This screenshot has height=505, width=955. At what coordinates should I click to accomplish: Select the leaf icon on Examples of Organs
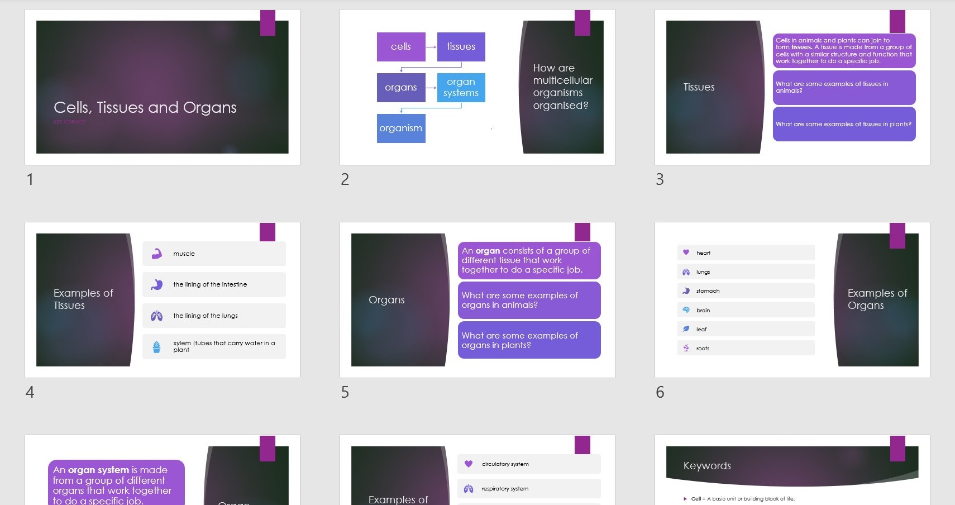pyautogui.click(x=686, y=329)
